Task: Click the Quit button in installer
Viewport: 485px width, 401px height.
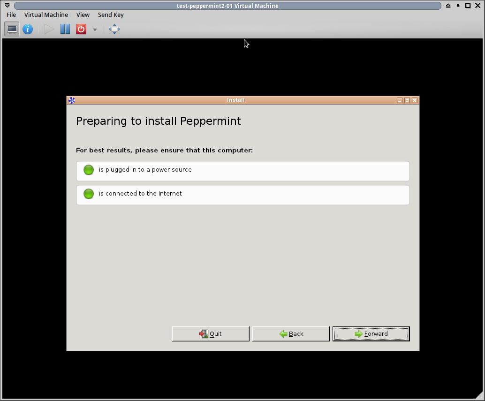Action: tap(211, 334)
